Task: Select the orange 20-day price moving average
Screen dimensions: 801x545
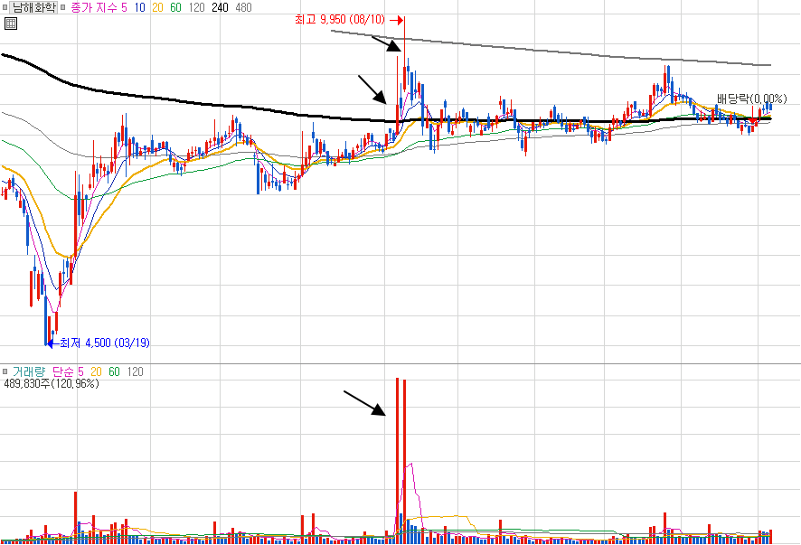Action: tap(157, 7)
